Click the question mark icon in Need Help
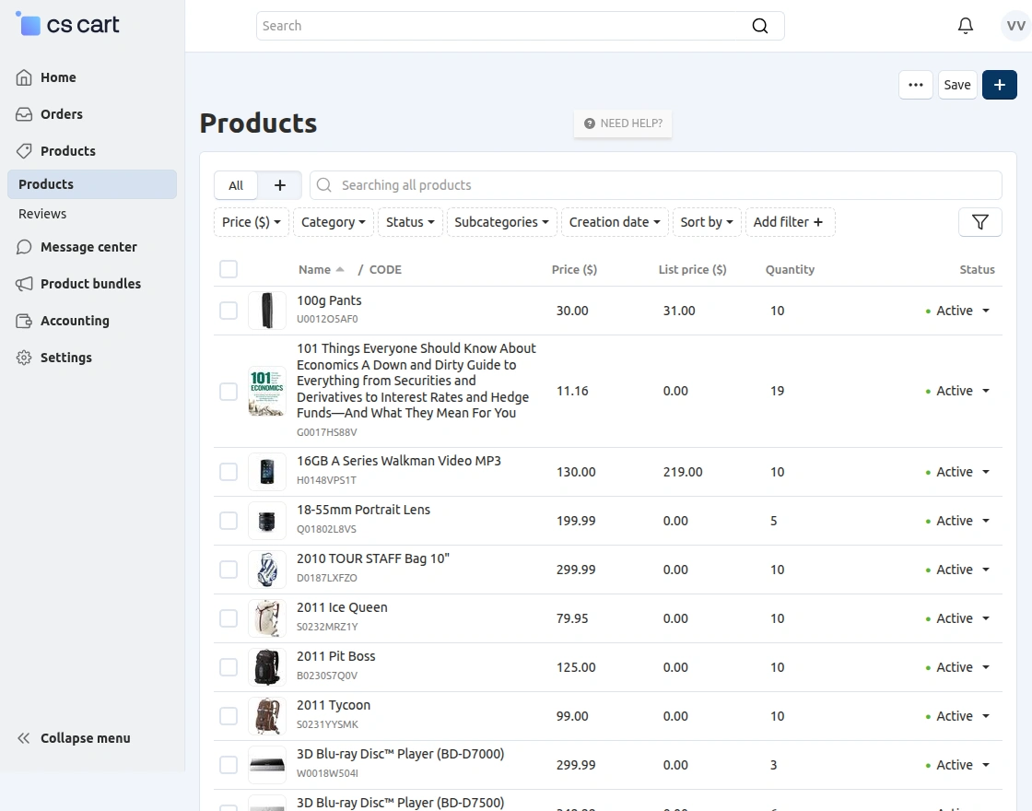 tap(590, 123)
